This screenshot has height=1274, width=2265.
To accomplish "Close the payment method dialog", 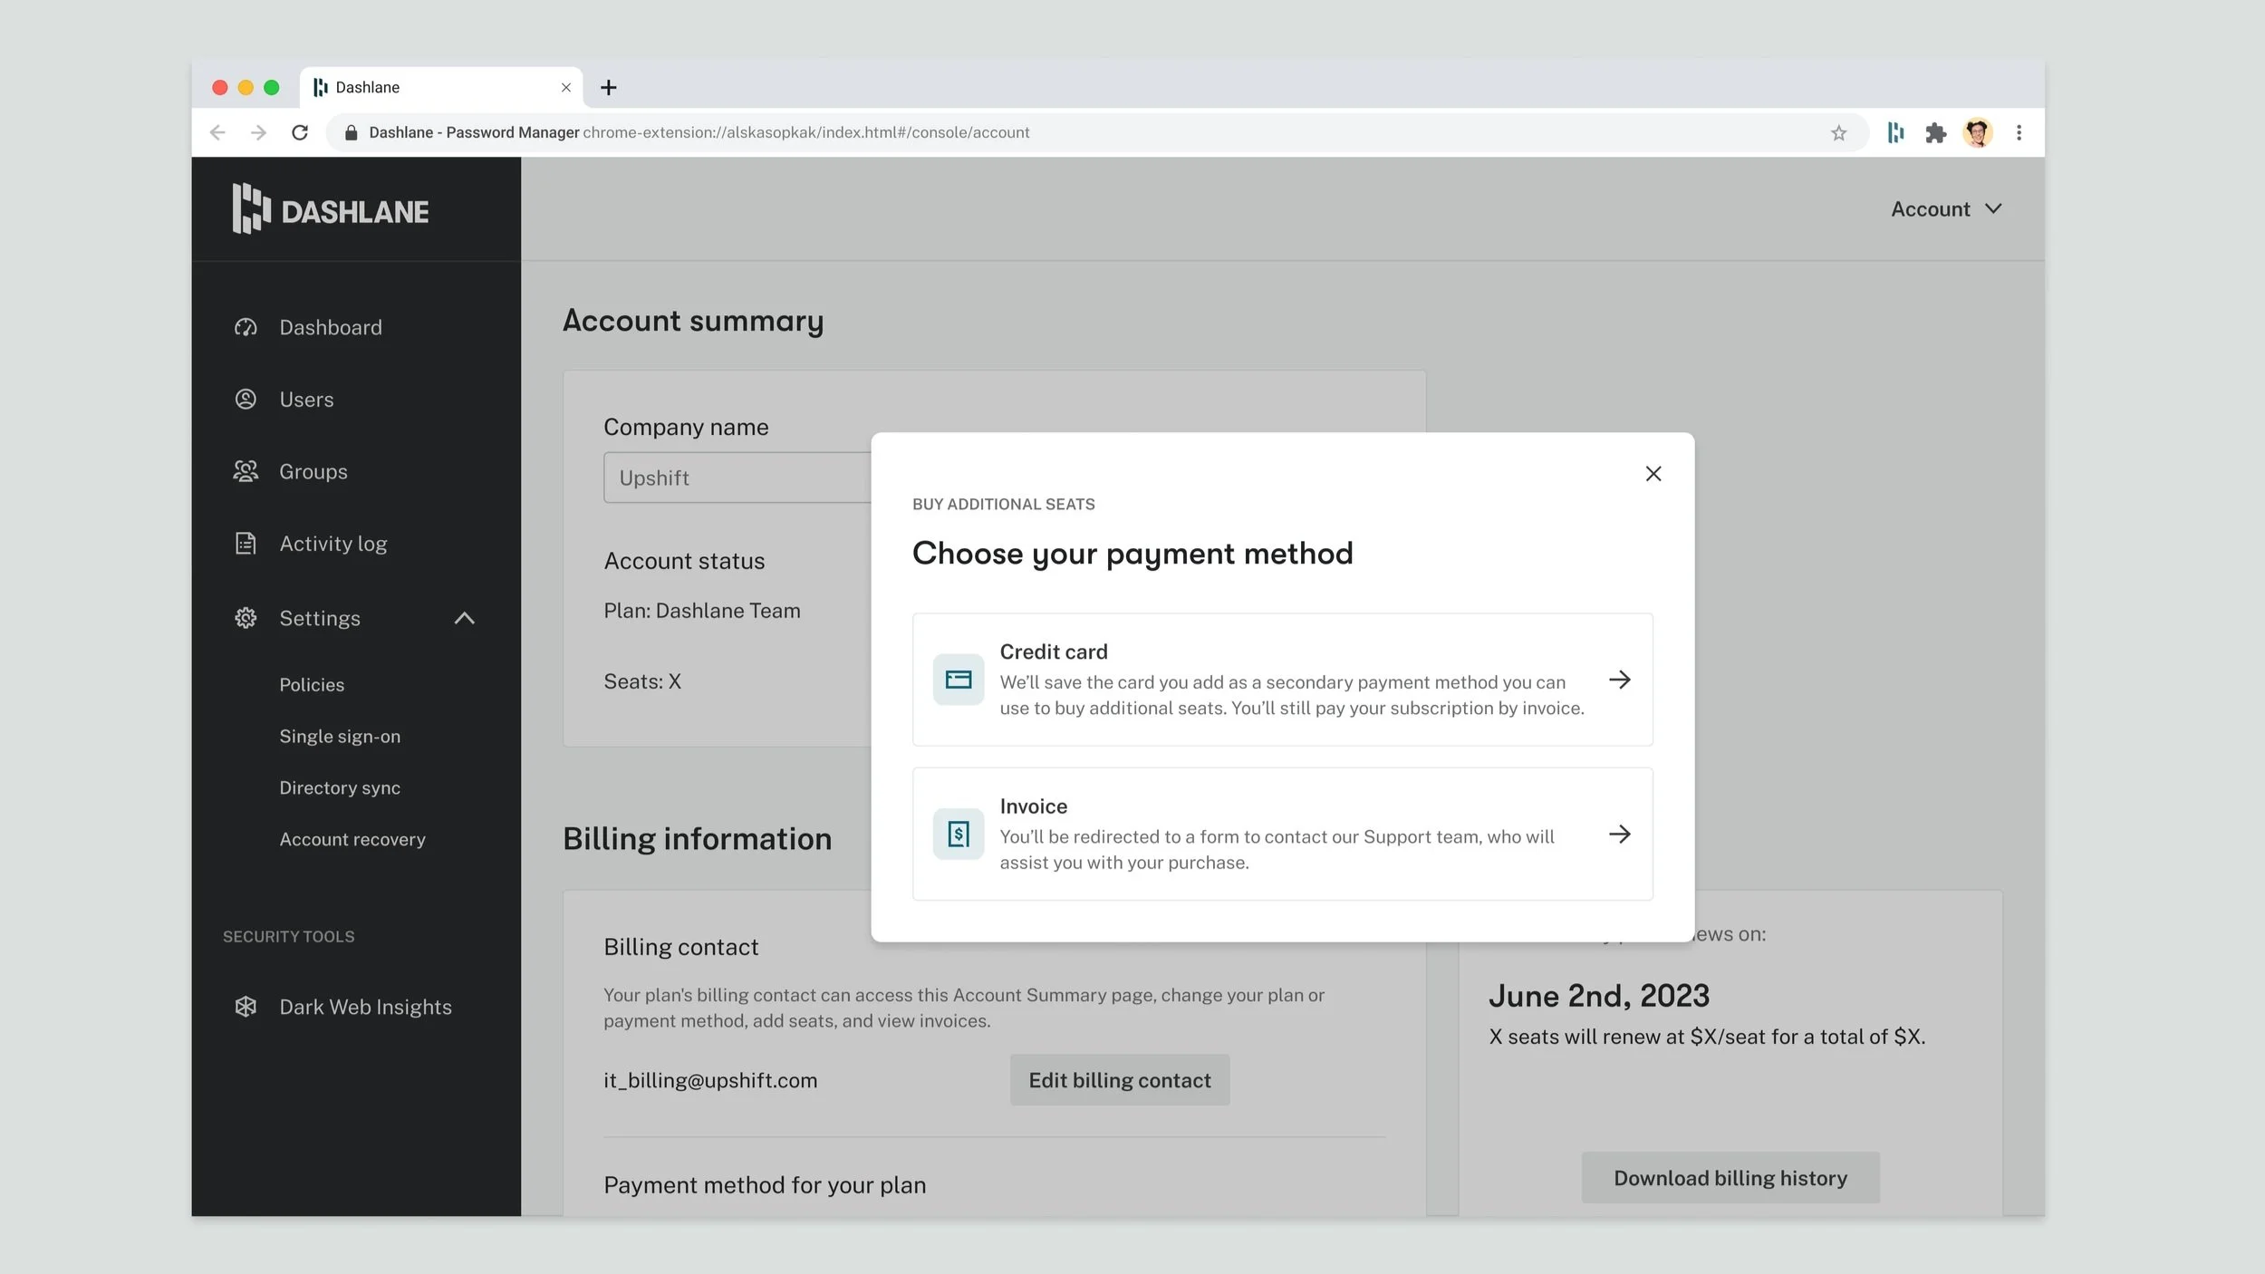I will tap(1653, 474).
